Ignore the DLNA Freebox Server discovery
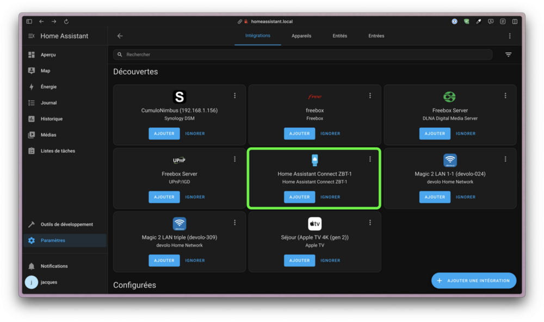The image size is (544, 322). [466, 133]
